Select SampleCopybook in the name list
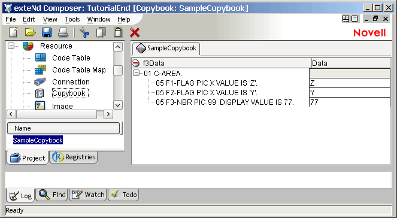The height and width of the screenshot is (218, 397). point(38,140)
